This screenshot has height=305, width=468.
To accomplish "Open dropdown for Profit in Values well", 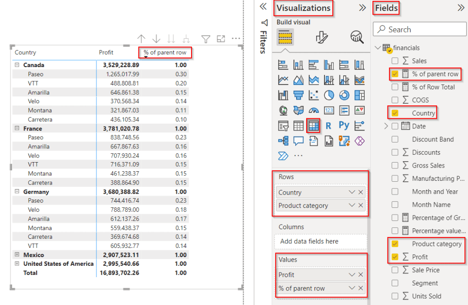I will click(352, 274).
